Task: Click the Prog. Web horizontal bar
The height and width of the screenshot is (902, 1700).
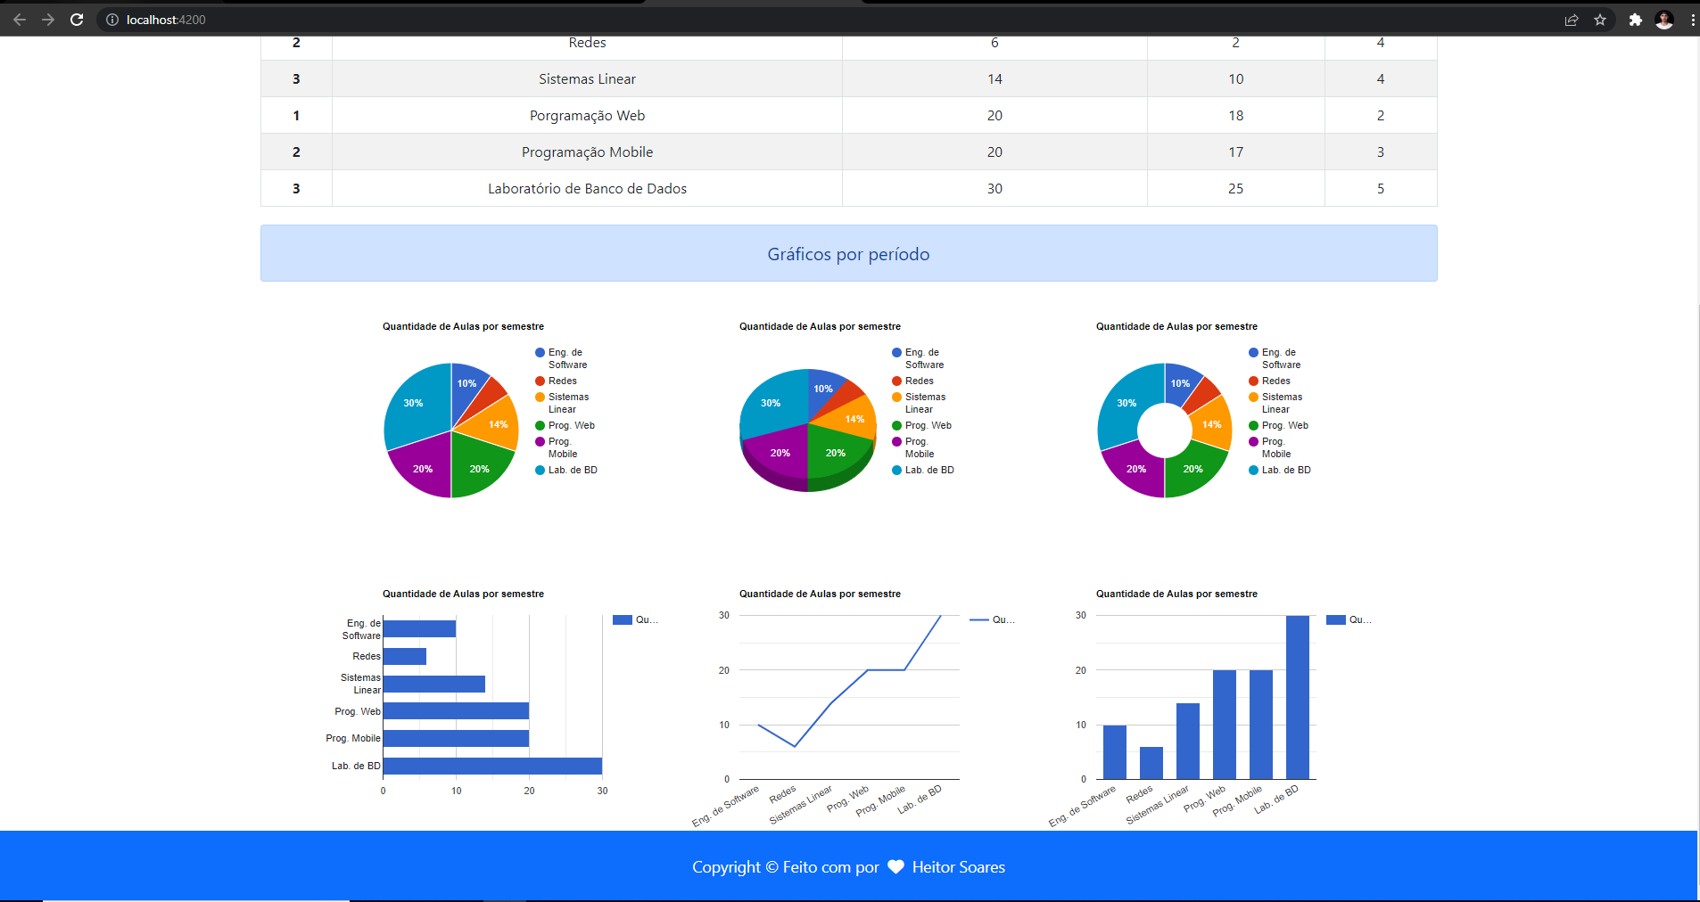Action: click(456, 711)
